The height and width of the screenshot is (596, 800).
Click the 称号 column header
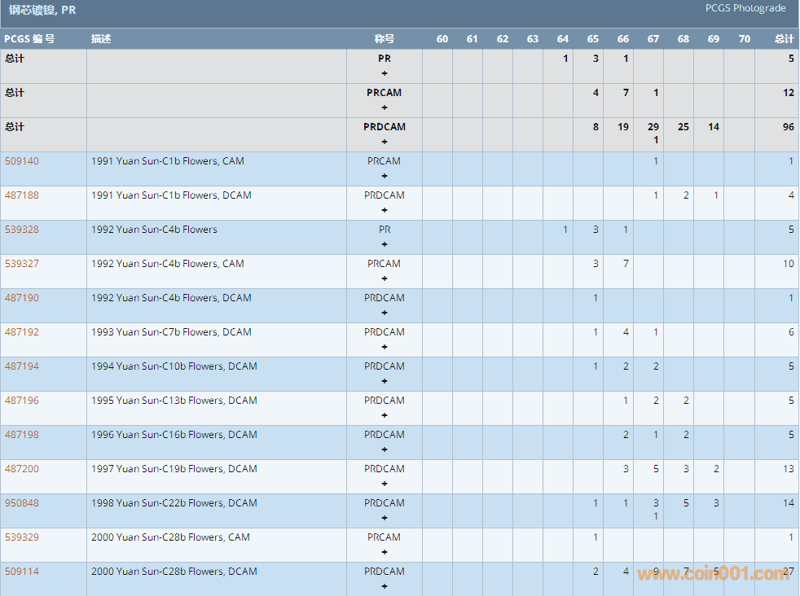[384, 39]
